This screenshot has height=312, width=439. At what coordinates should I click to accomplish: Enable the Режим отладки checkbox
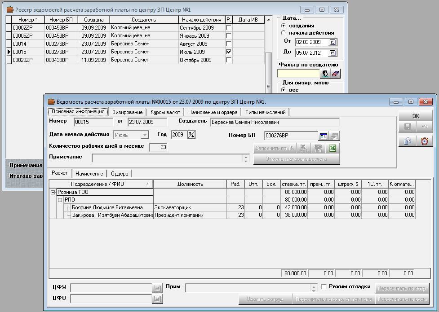pos(324,286)
